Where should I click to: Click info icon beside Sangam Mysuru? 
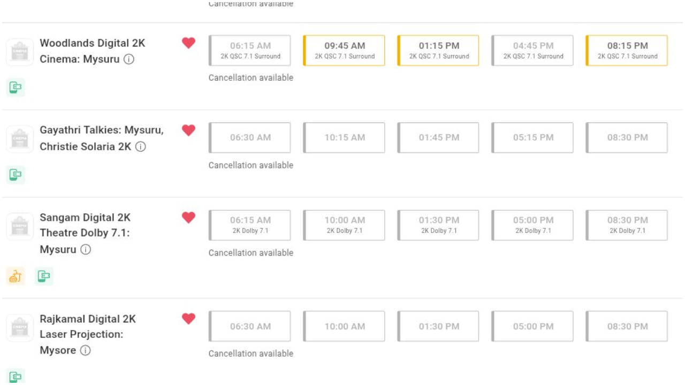(86, 250)
